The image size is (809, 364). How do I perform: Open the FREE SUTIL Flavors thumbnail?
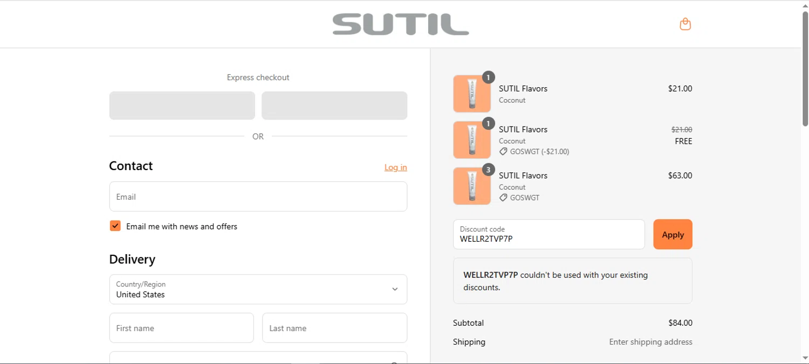pos(472,140)
